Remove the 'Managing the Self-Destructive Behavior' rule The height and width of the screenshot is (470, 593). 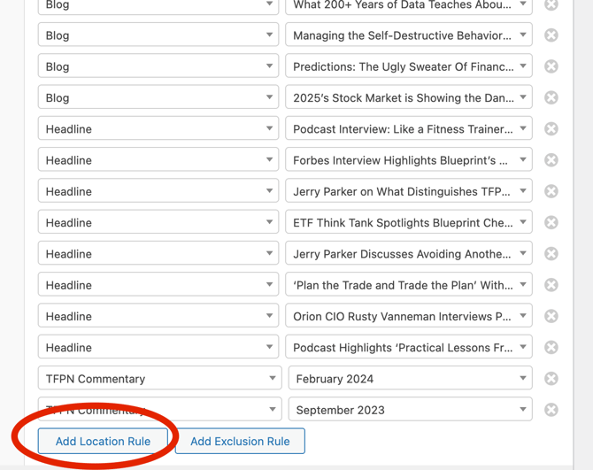pyautogui.click(x=551, y=35)
